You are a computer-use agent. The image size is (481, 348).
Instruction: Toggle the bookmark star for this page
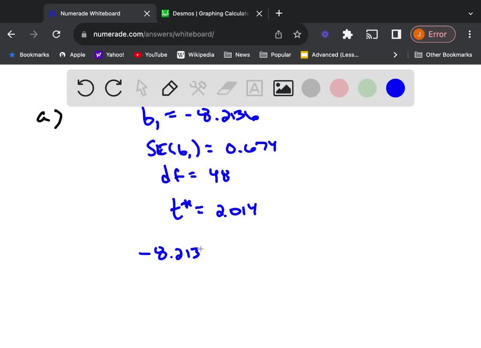[x=297, y=34]
